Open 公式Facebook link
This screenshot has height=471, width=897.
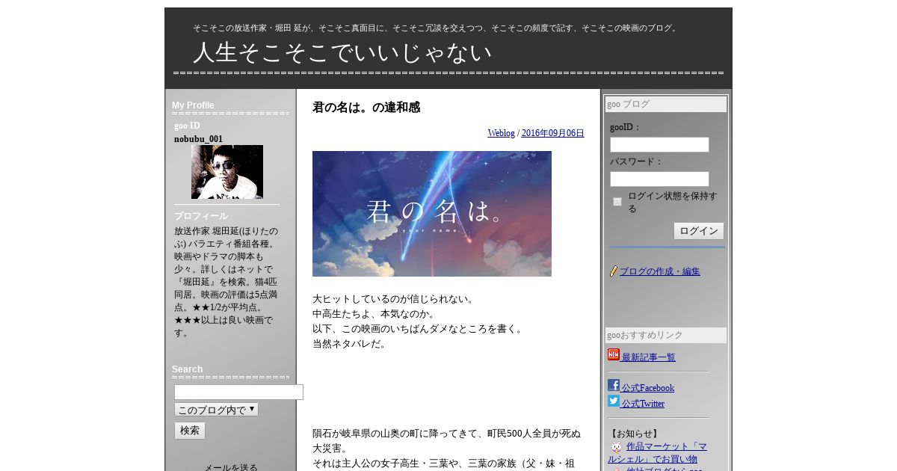click(x=648, y=388)
